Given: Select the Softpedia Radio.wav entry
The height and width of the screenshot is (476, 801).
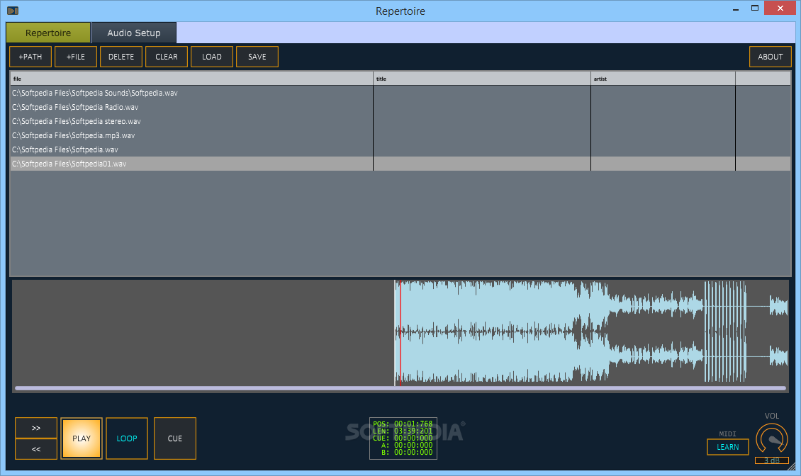Looking at the screenshot, I should pyautogui.click(x=400, y=107).
